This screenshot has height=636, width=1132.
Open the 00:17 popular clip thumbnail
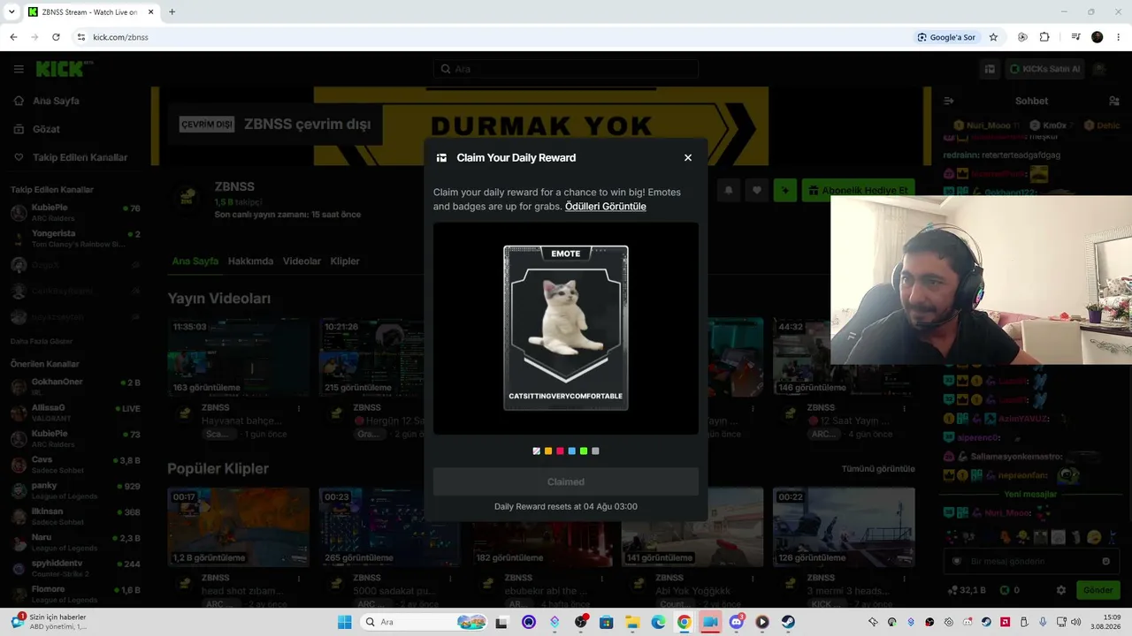(239, 527)
